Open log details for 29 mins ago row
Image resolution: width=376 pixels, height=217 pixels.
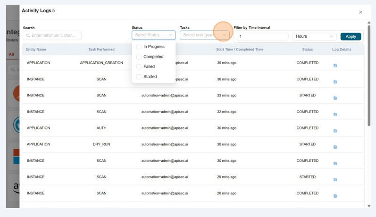click(x=335, y=180)
